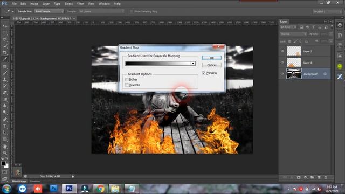This screenshot has width=345, height=194.
Task: Select the Zoom tool
Action: (5, 153)
